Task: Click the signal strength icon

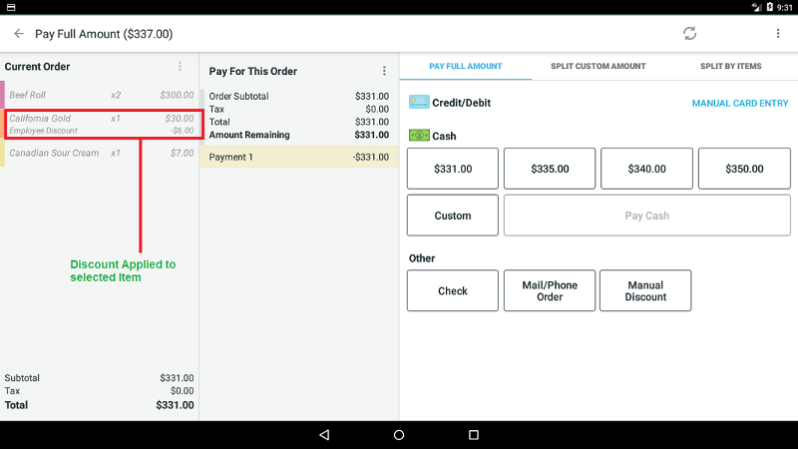Action: click(x=756, y=7)
